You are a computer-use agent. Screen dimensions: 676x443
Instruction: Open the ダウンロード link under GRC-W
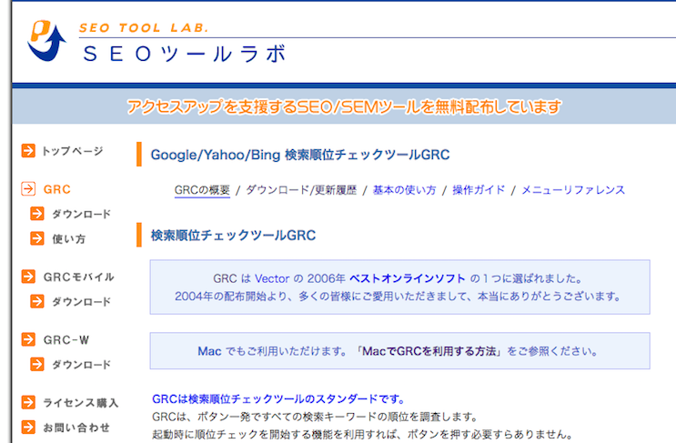82,365
